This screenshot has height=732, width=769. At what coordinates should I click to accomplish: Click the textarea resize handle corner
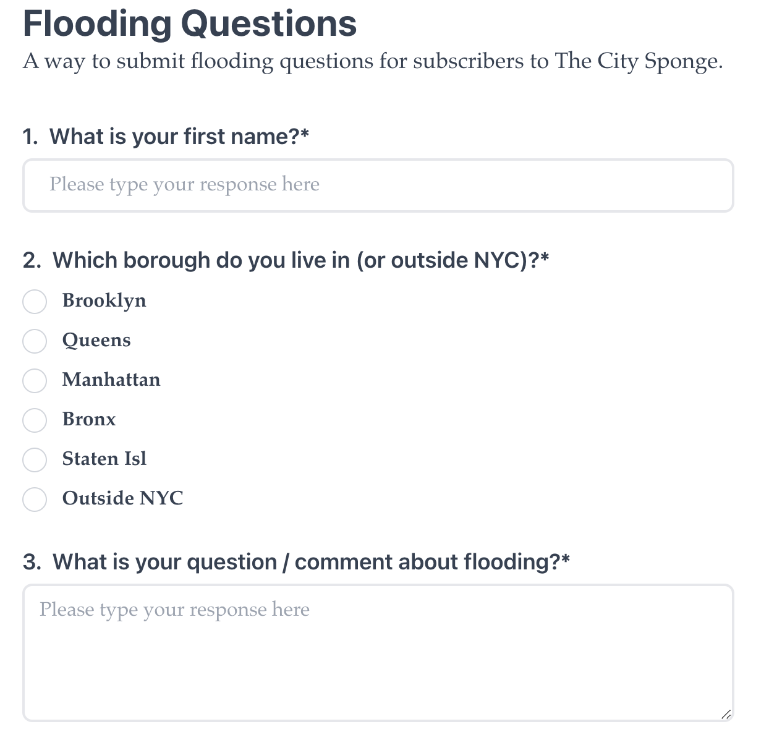[x=726, y=714]
